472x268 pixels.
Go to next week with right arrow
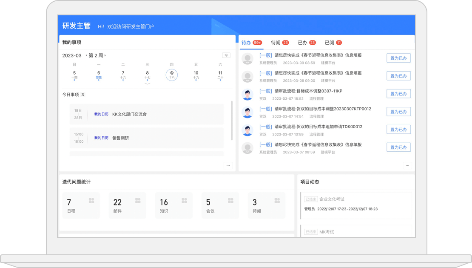[105, 55]
